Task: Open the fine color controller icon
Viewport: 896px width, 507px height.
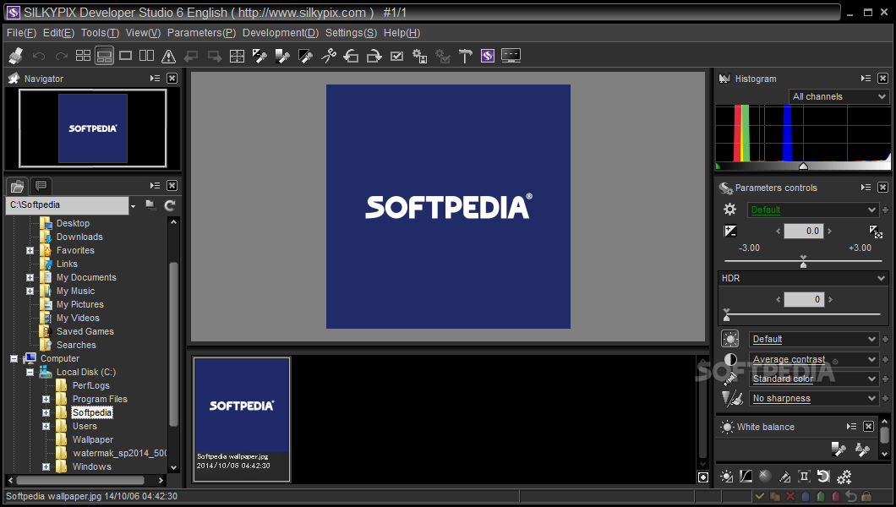Action: tap(785, 477)
